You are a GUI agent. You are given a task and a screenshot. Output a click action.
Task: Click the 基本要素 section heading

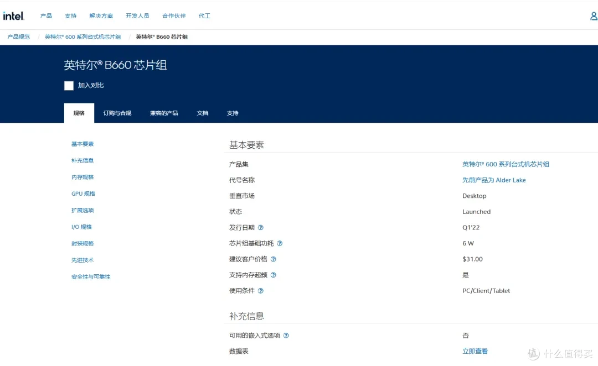click(x=246, y=145)
